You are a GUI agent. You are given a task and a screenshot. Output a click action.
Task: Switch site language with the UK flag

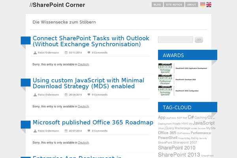coord(209,4)
